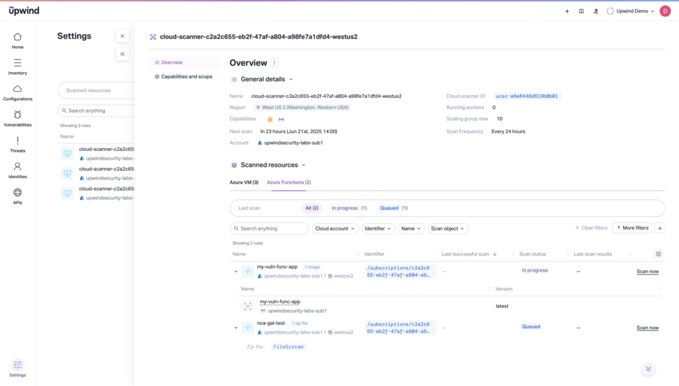
Task: Click the double-chevron scroll down button
Action: [648, 369]
